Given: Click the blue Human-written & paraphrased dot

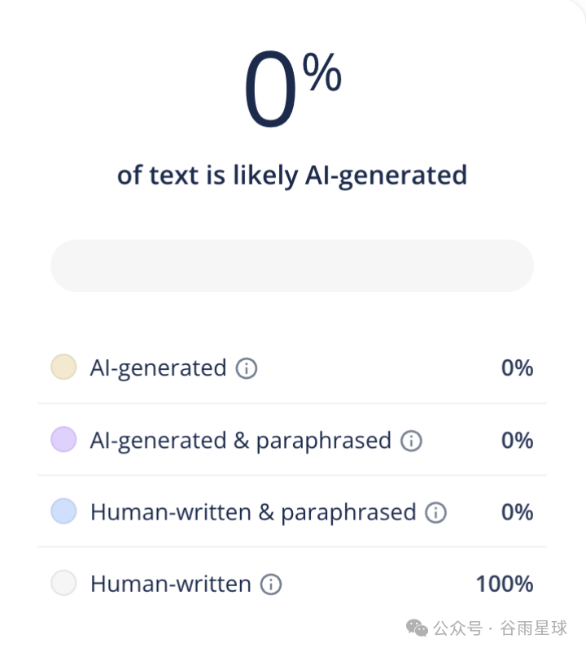Looking at the screenshot, I should 63,511.
